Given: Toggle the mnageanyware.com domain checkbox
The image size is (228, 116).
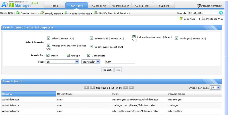Looking at the screenshot, I should (x=49, y=45).
